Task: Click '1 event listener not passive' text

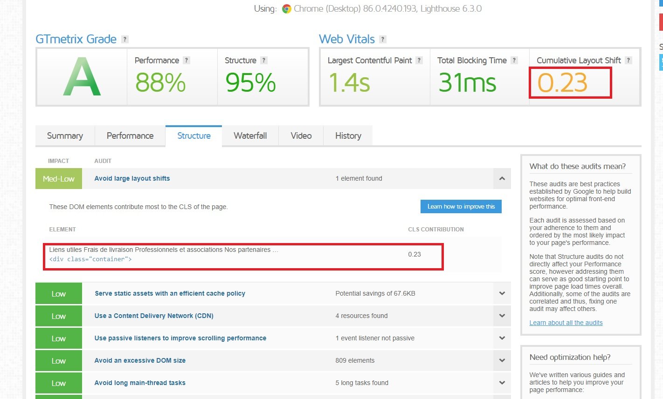Action: click(375, 338)
